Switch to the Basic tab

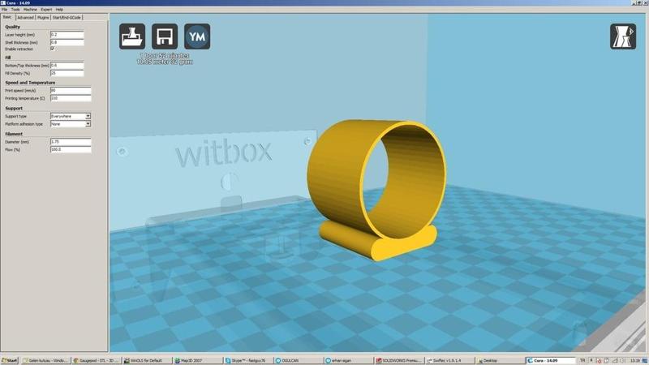(x=7, y=17)
